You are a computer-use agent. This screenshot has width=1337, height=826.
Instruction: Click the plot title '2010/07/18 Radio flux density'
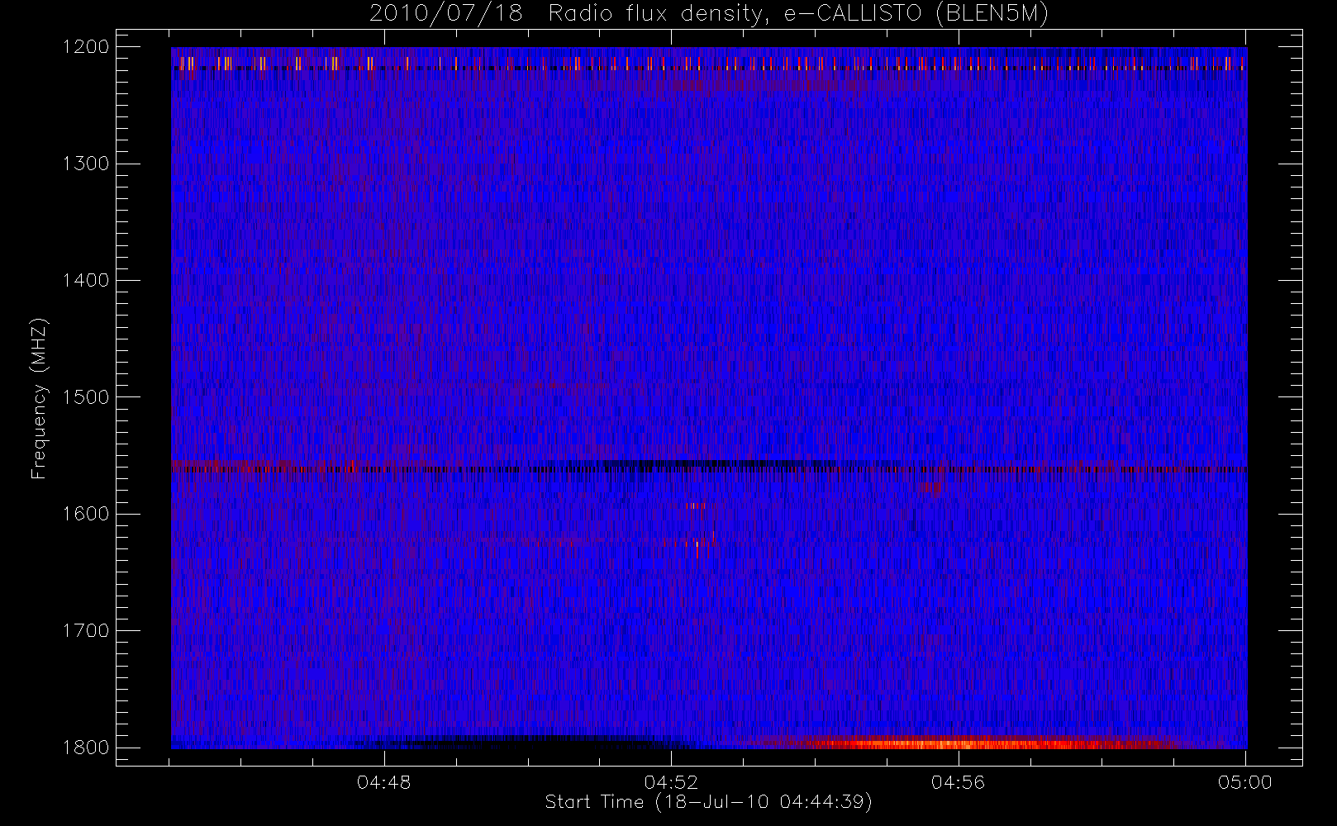click(x=709, y=14)
